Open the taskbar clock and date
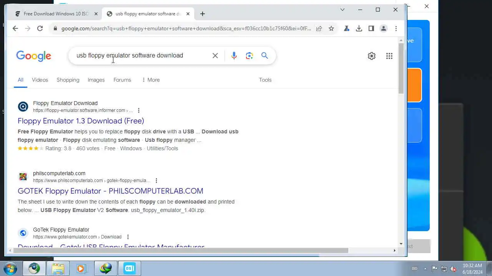 tap(472, 268)
